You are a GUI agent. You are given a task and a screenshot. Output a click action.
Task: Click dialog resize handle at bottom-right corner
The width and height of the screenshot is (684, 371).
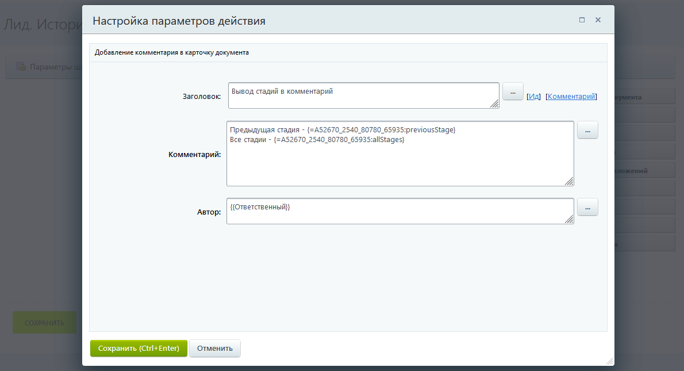click(x=610, y=361)
